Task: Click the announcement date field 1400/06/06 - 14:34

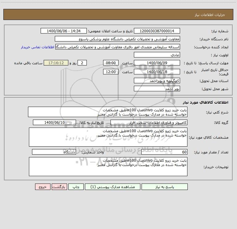Action: [64, 31]
